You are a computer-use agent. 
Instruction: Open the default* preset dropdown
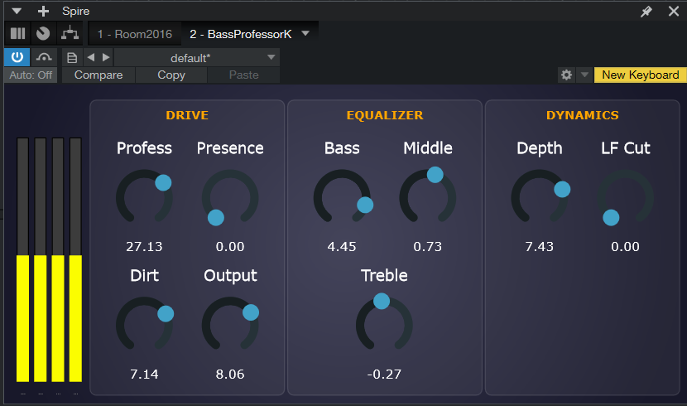pos(197,57)
